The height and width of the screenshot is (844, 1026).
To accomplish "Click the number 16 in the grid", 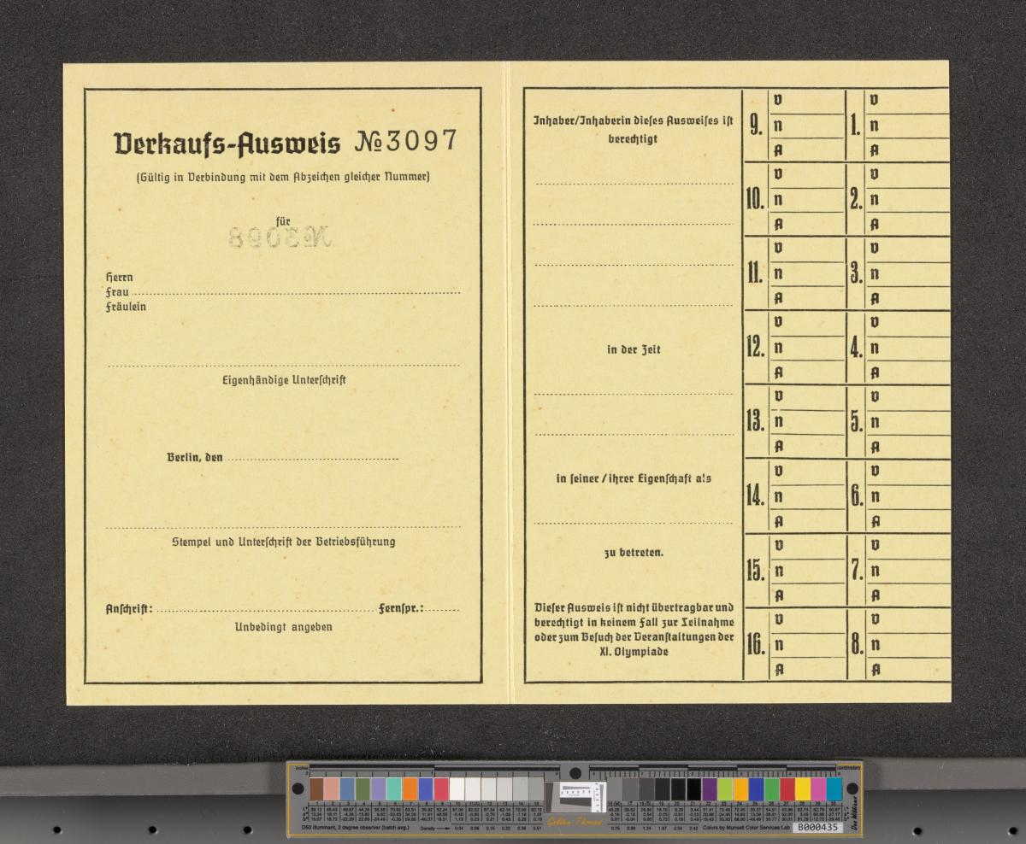I will coord(756,645).
